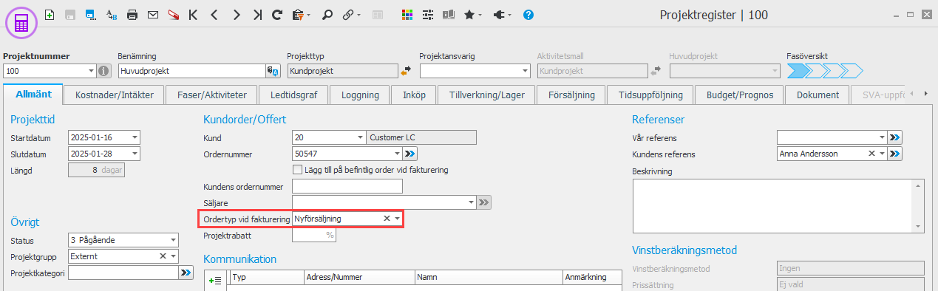The image size is (938, 291).
Task: Open the clipboard filter toolbar dropdown
Action: pyautogui.click(x=301, y=14)
